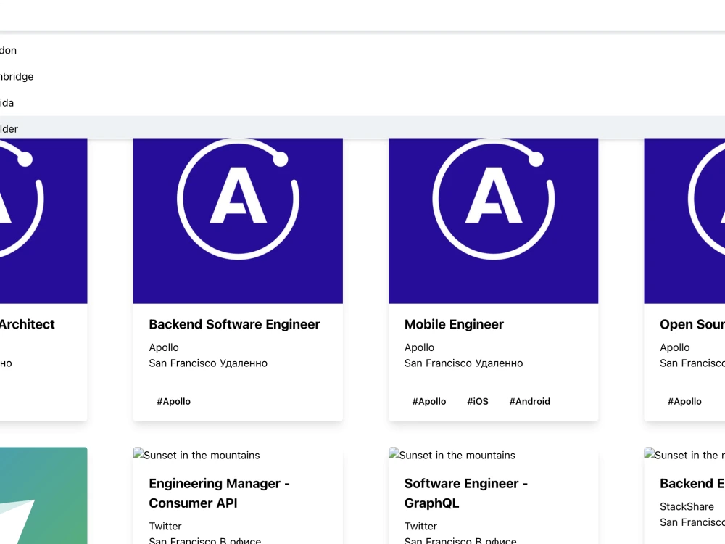Click Apollo company name on Backend Software Engineer card

pyautogui.click(x=164, y=347)
